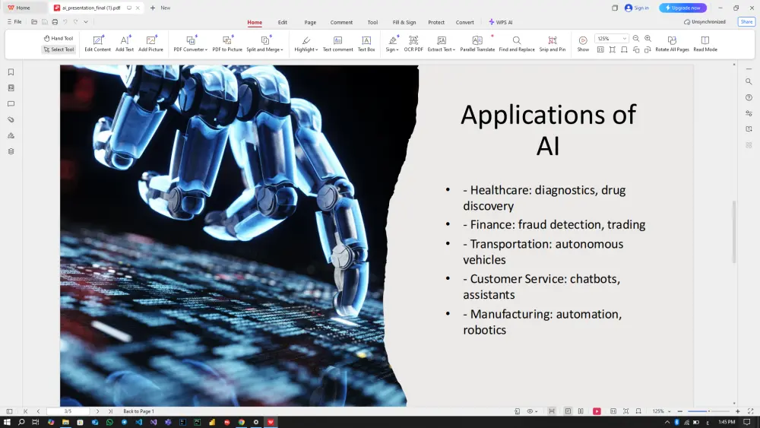Run OCR PDF
The height and width of the screenshot is (428, 760).
(x=413, y=43)
